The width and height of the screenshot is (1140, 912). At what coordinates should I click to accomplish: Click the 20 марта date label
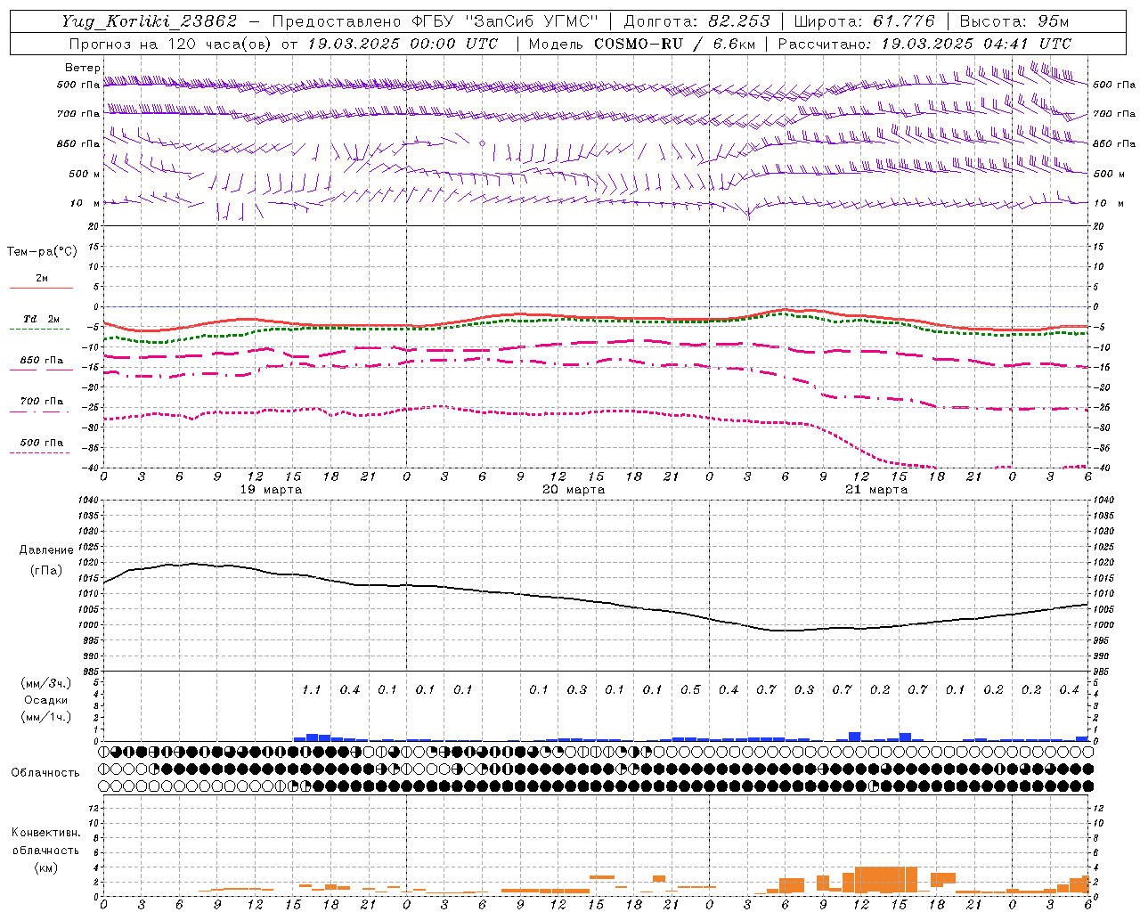574,490
